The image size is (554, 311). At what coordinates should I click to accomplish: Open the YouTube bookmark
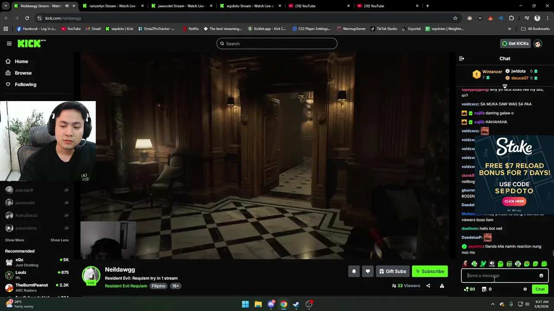(x=71, y=29)
